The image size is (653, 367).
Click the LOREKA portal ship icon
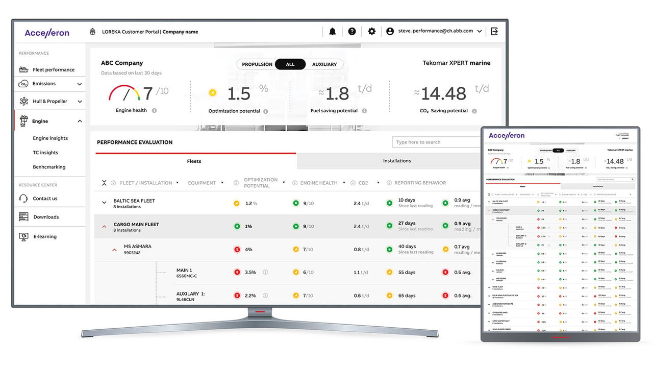(x=93, y=32)
